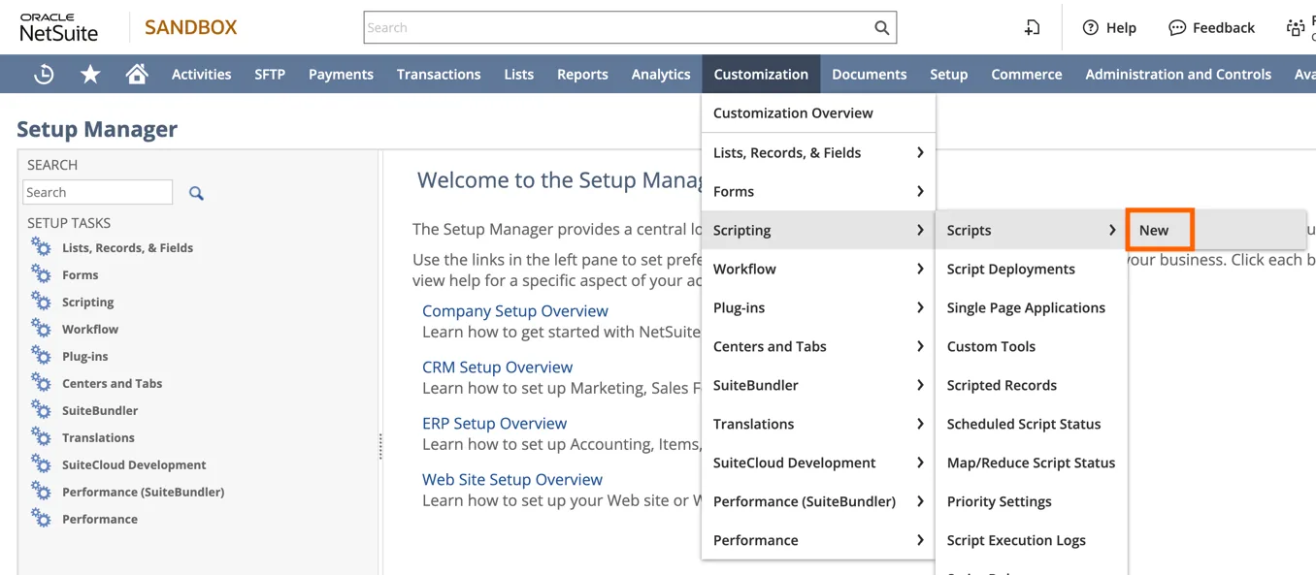Open the Customization menu

[x=761, y=74]
